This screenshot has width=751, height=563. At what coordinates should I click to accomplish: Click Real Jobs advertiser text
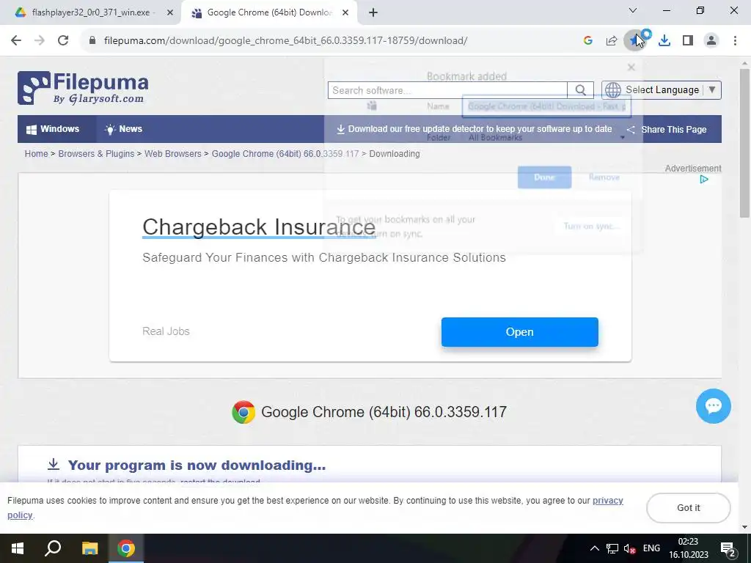point(166,331)
